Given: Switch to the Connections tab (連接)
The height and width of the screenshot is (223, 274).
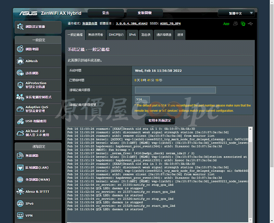Looking at the screenshot, I should pos(180,35).
